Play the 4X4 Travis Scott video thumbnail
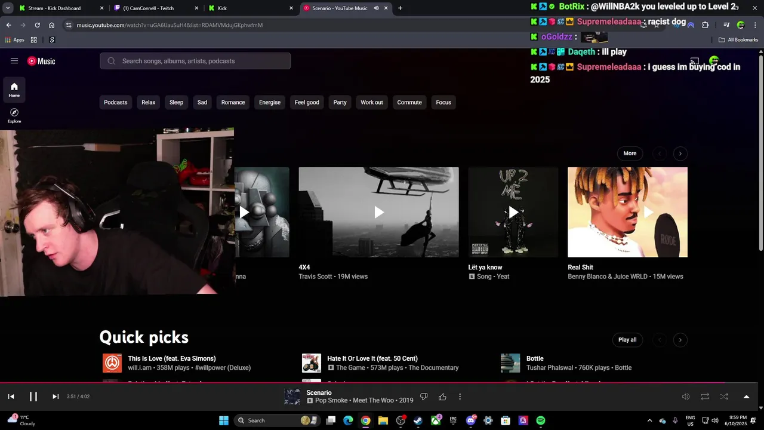764x430 pixels. tap(378, 212)
